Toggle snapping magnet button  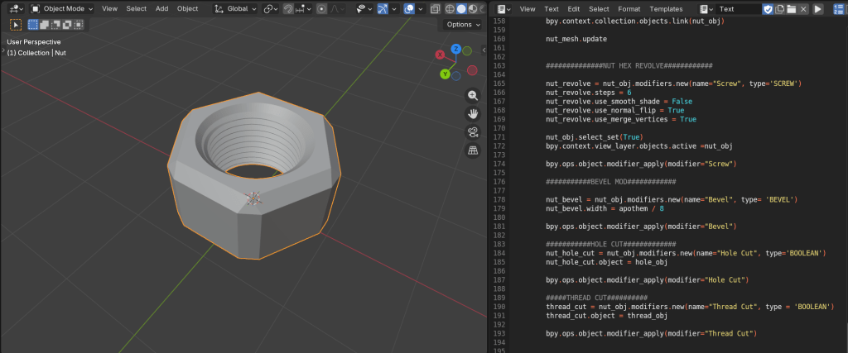(x=288, y=8)
